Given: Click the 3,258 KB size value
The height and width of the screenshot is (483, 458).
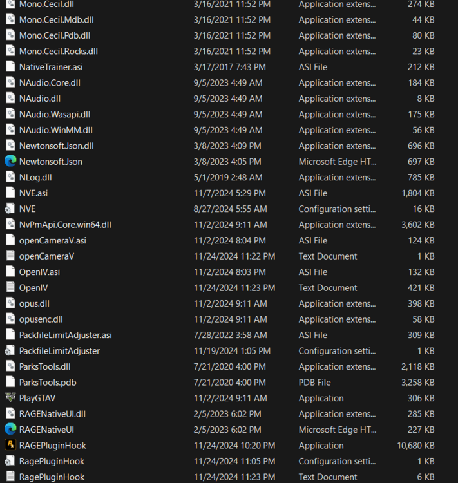Looking at the screenshot, I should pos(418,383).
